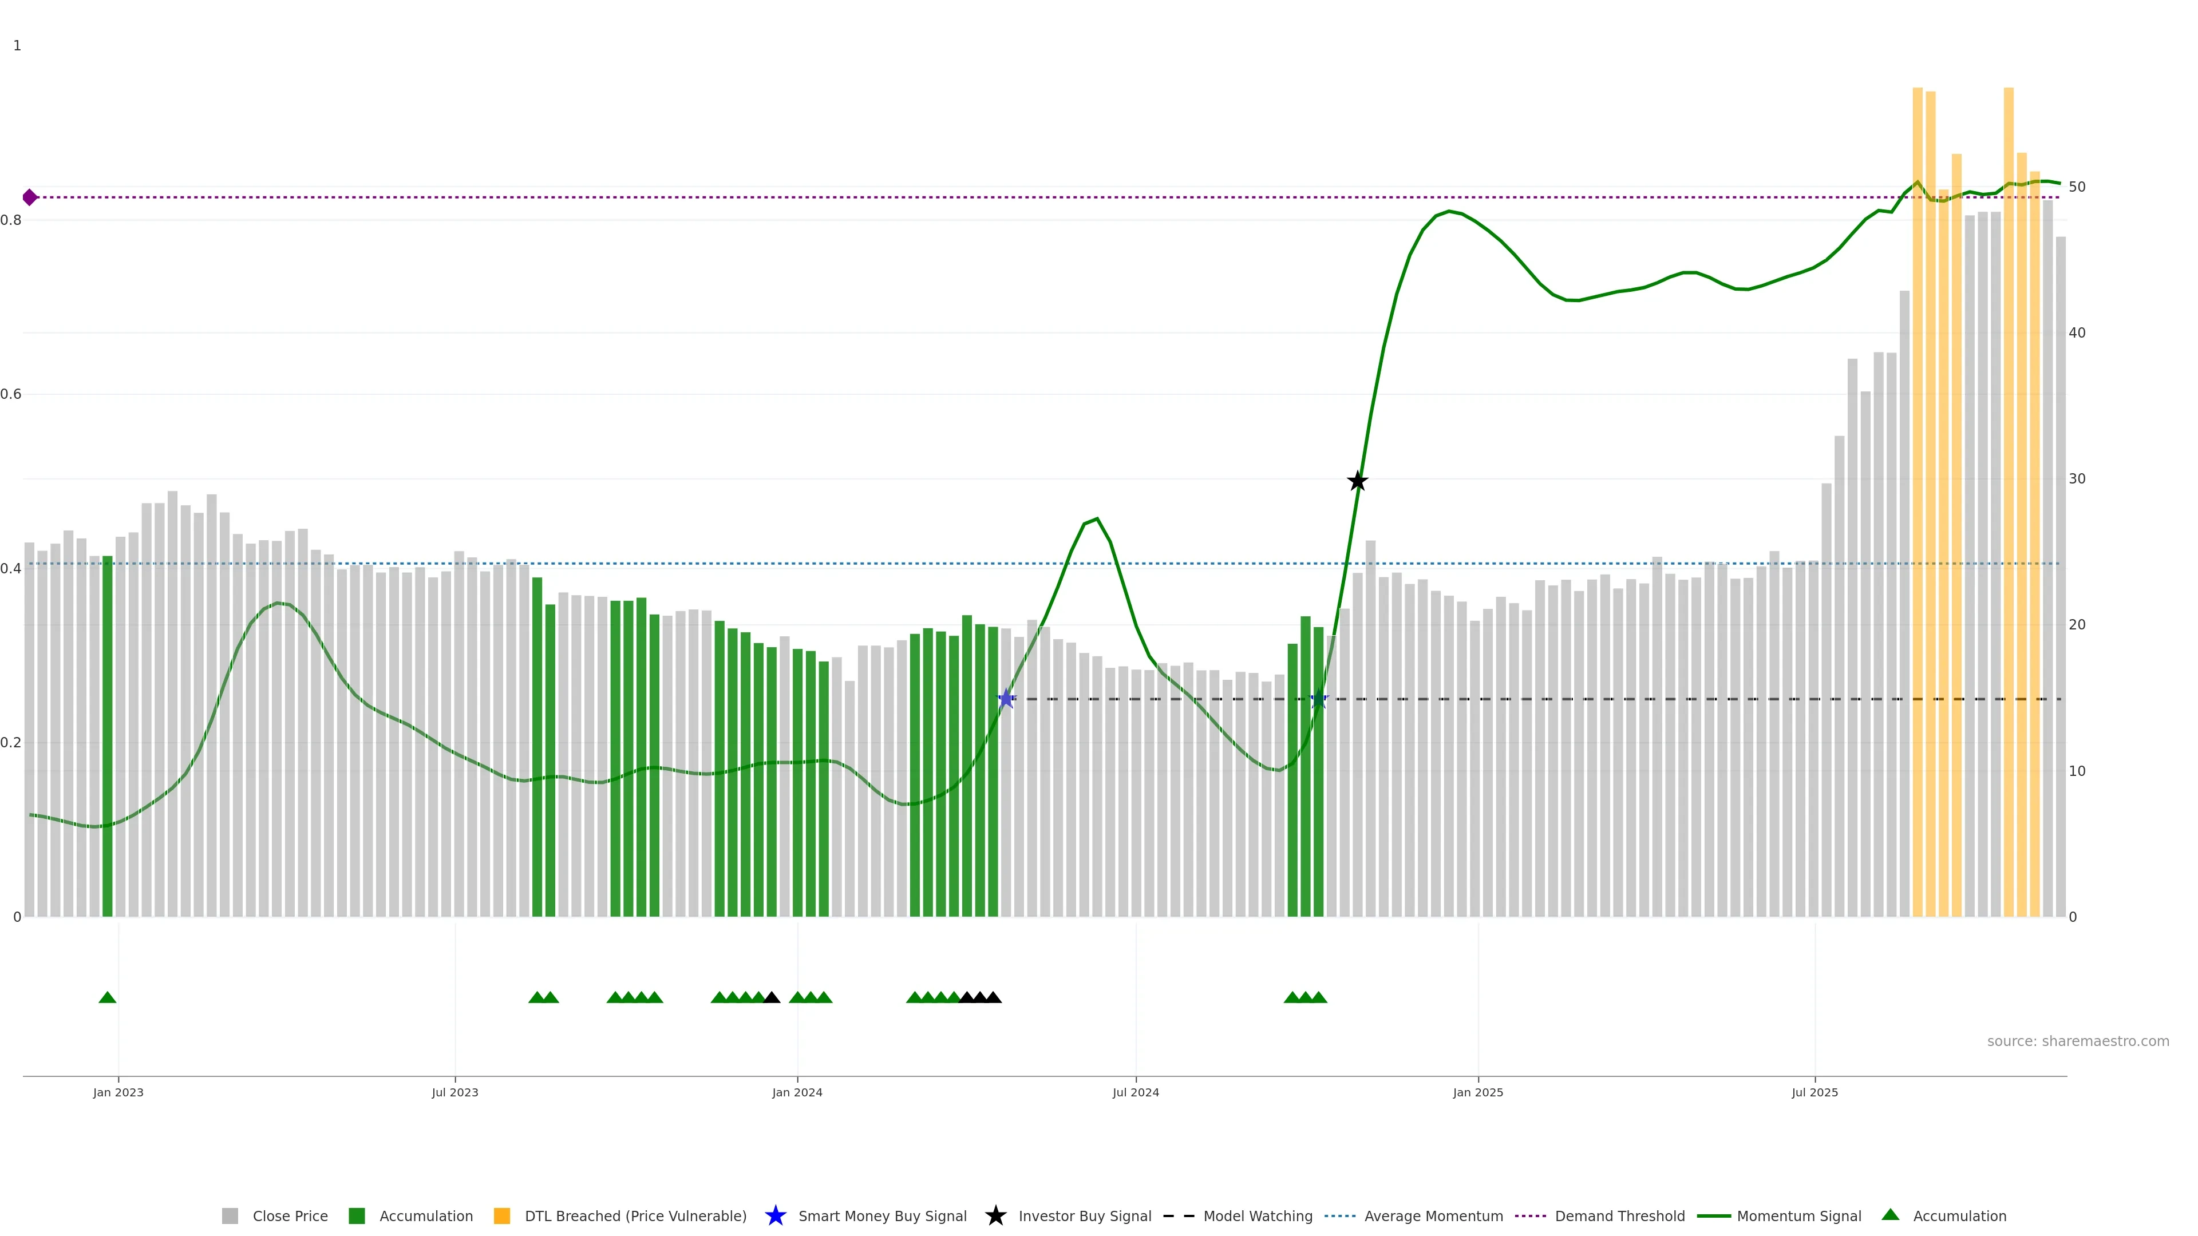Click the black star icon in the legend
The image size is (2198, 1236).
point(995,1215)
